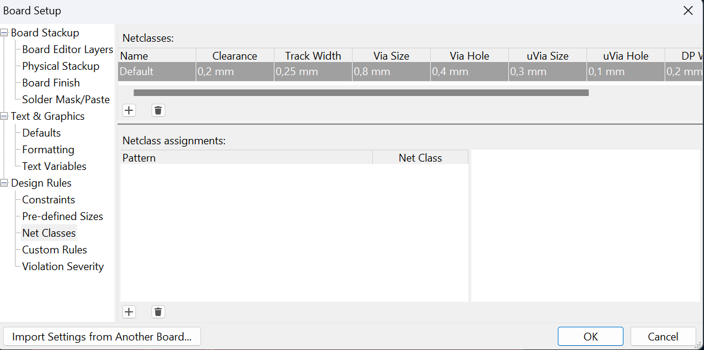
Task: Collapse the Text & Graphics tree section
Action: tap(4, 116)
